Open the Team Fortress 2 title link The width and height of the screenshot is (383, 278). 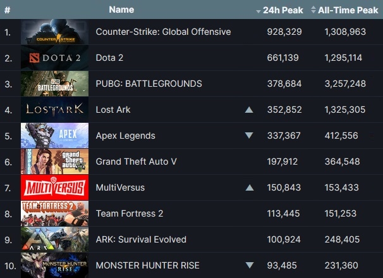[x=130, y=213]
